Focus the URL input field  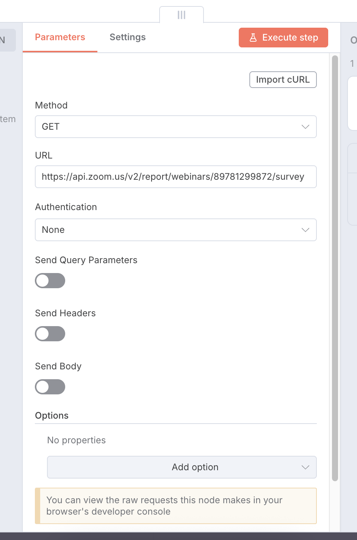point(175,177)
